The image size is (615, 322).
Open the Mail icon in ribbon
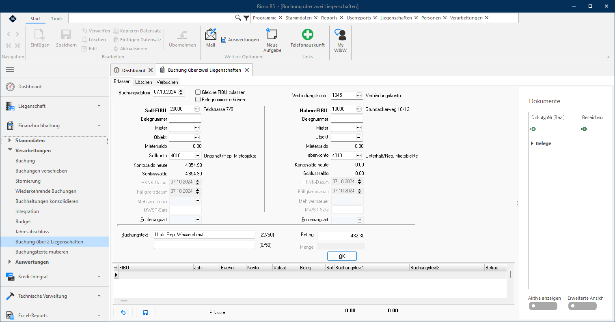tap(211, 38)
